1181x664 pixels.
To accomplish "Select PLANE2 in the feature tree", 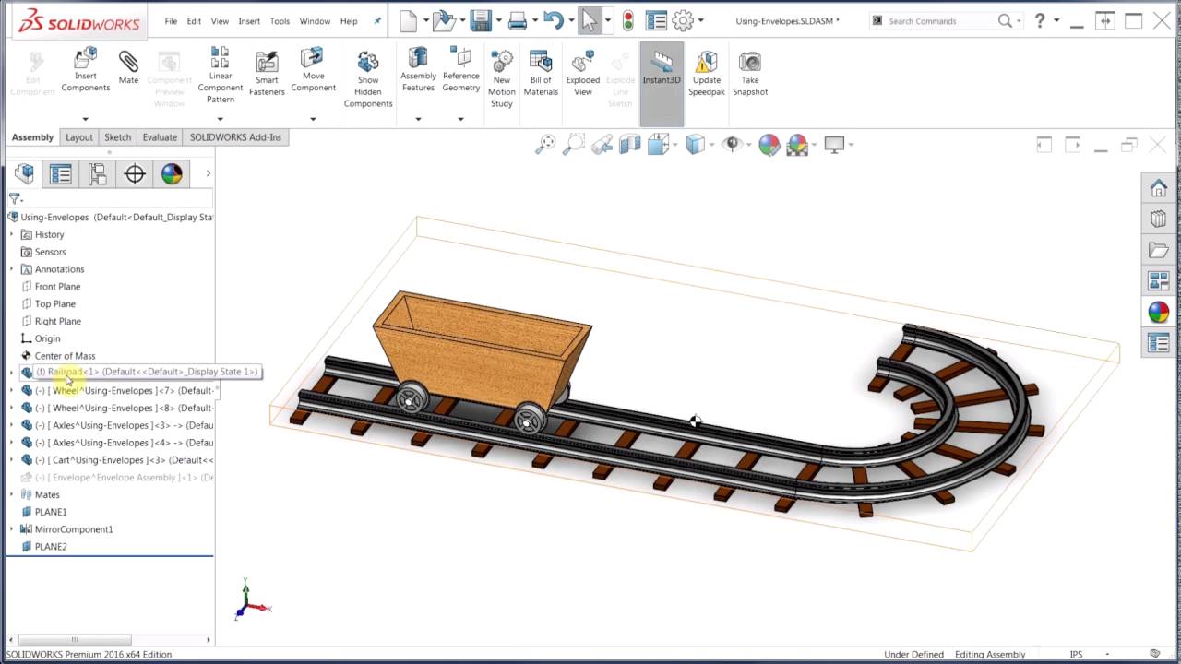I will tap(51, 547).
